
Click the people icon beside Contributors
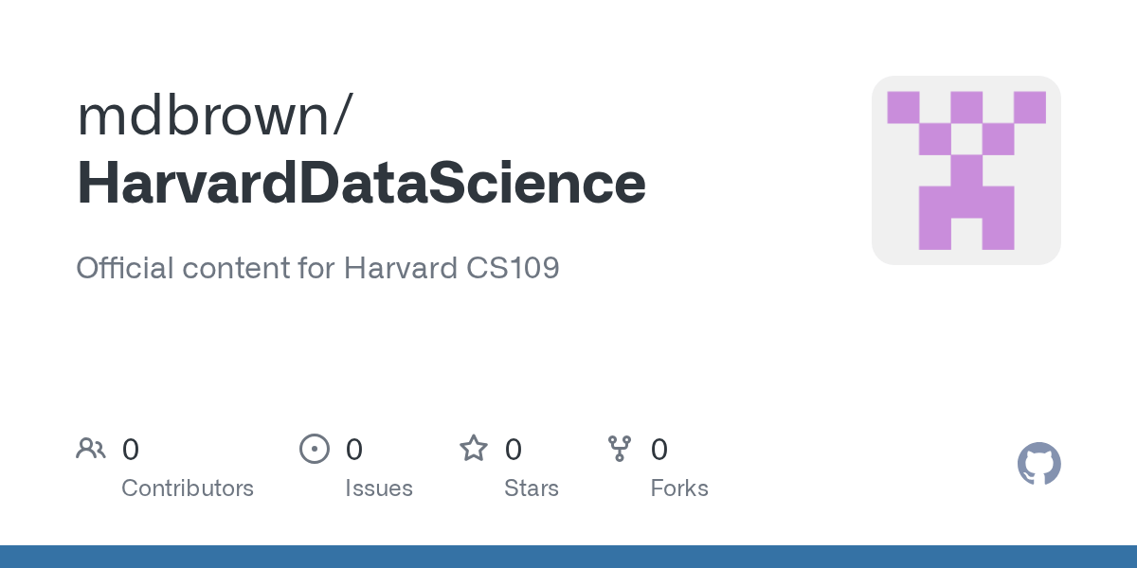91,449
